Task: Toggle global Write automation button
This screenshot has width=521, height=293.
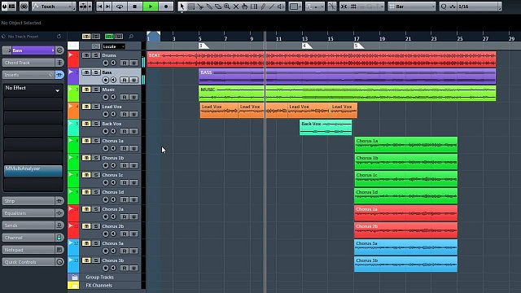Action: (x=119, y=36)
